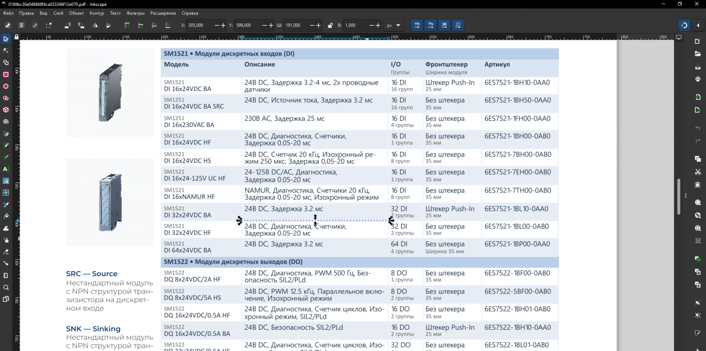Viewport: 706px width, 351px height.
Task: Choose the Node editing tool
Action: click(6, 51)
